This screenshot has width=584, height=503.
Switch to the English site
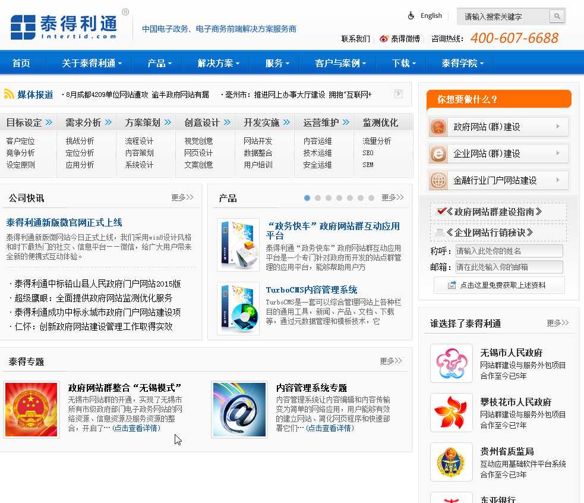coord(431,15)
